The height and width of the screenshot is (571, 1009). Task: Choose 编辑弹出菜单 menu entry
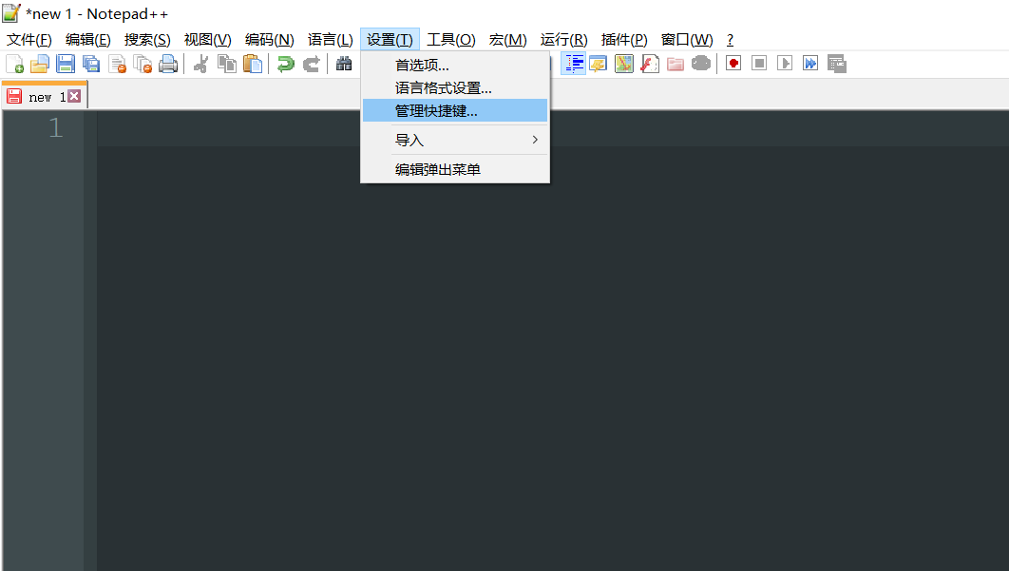pos(455,169)
